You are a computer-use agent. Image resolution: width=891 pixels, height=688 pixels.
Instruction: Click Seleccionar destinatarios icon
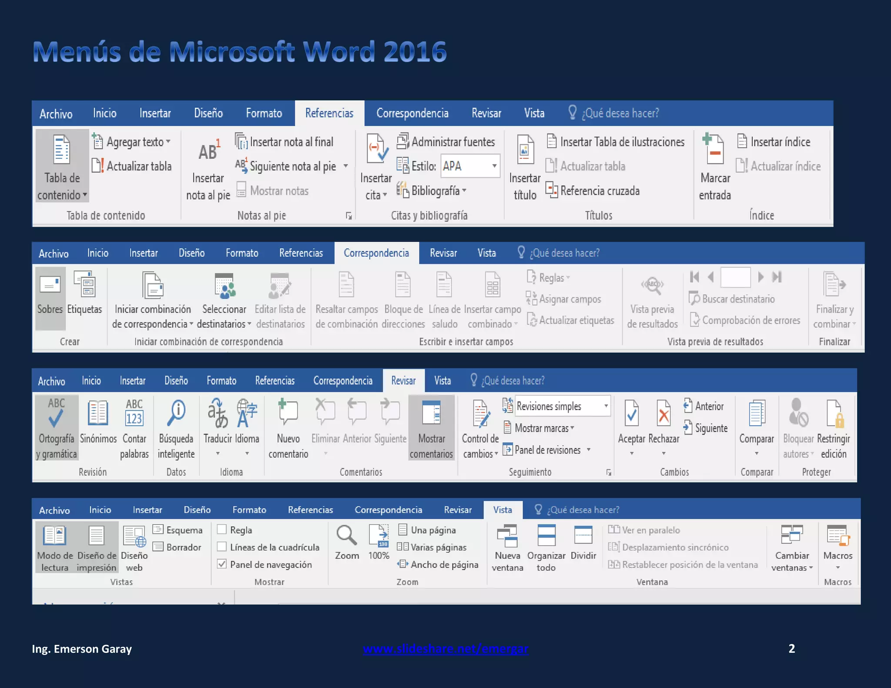tap(224, 287)
